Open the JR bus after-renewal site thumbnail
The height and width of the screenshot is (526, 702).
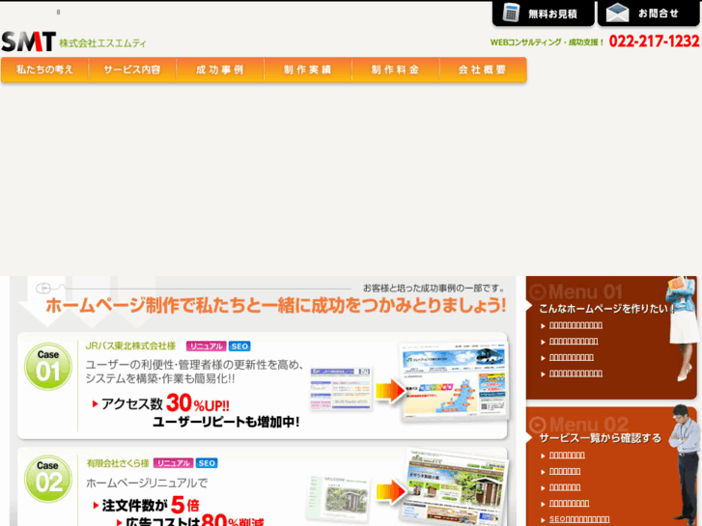[454, 382]
